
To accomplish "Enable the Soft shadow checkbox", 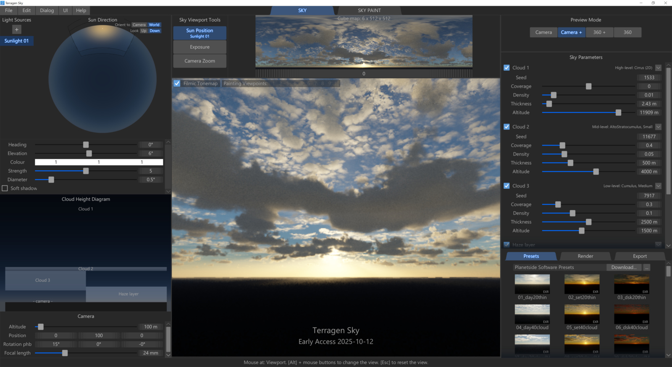I will pos(5,188).
